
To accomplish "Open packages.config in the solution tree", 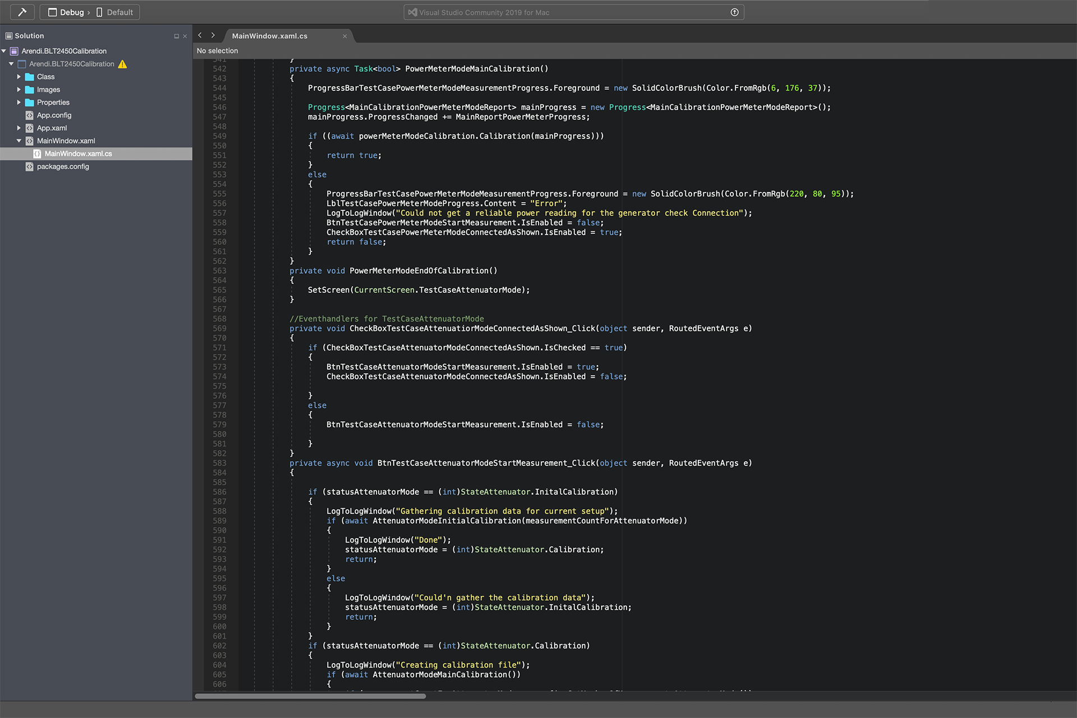I will pyautogui.click(x=63, y=167).
